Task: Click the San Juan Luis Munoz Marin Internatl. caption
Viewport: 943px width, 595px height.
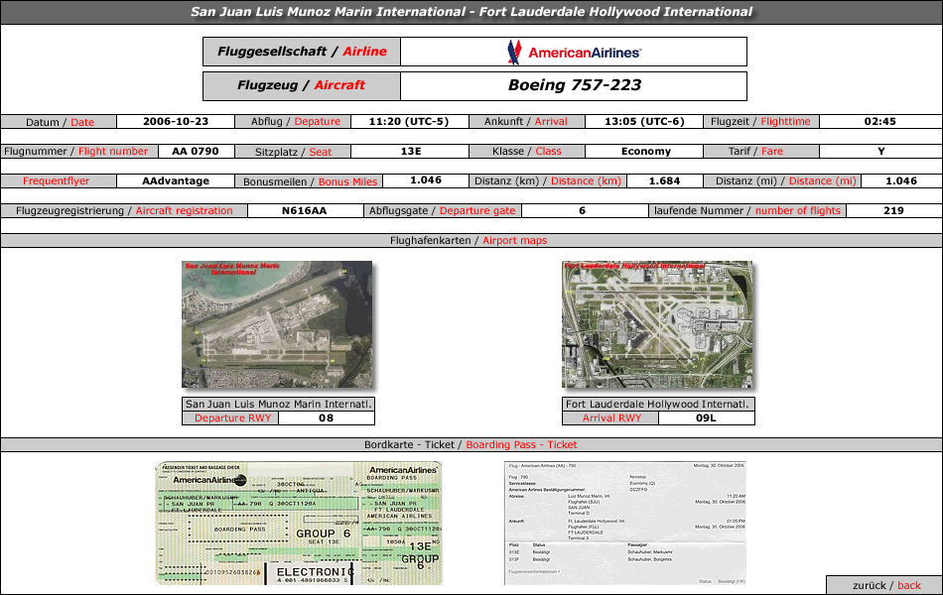Action: click(x=279, y=404)
